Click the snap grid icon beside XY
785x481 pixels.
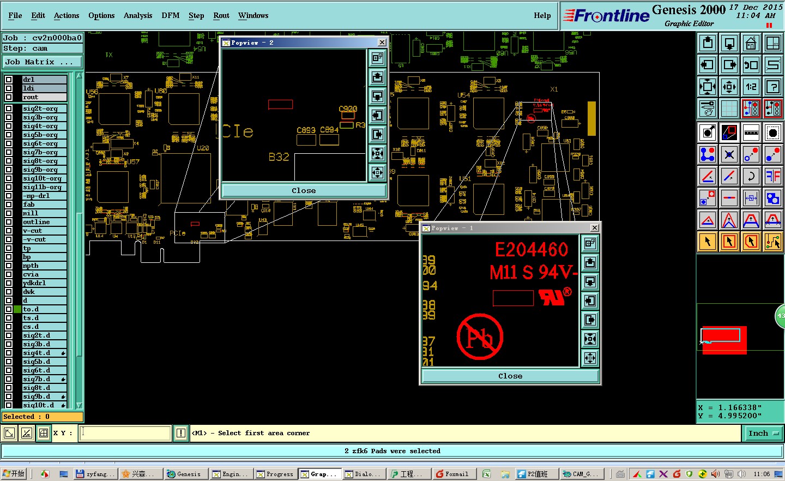pos(44,434)
